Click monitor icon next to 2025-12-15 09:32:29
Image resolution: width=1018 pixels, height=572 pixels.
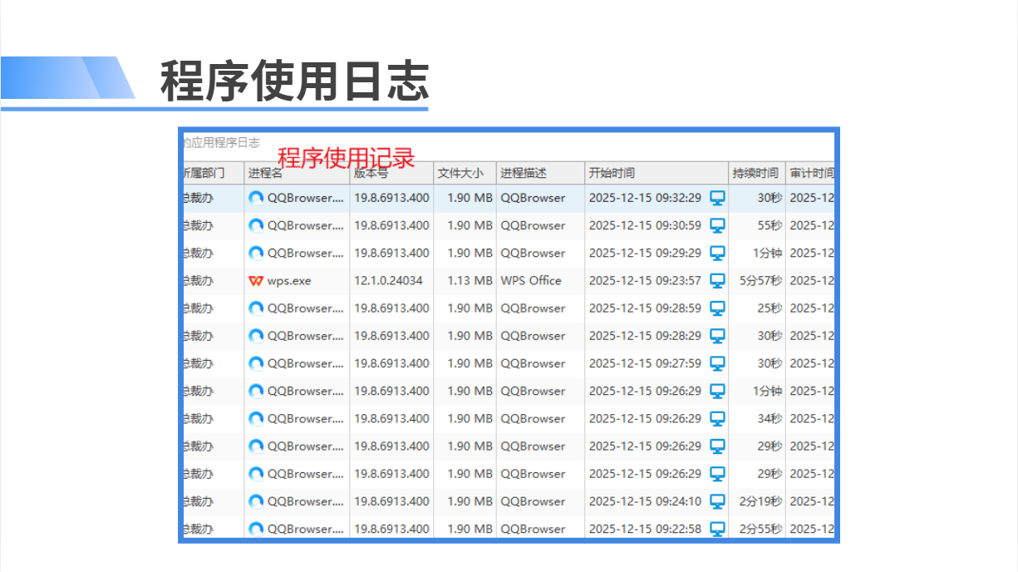(717, 198)
